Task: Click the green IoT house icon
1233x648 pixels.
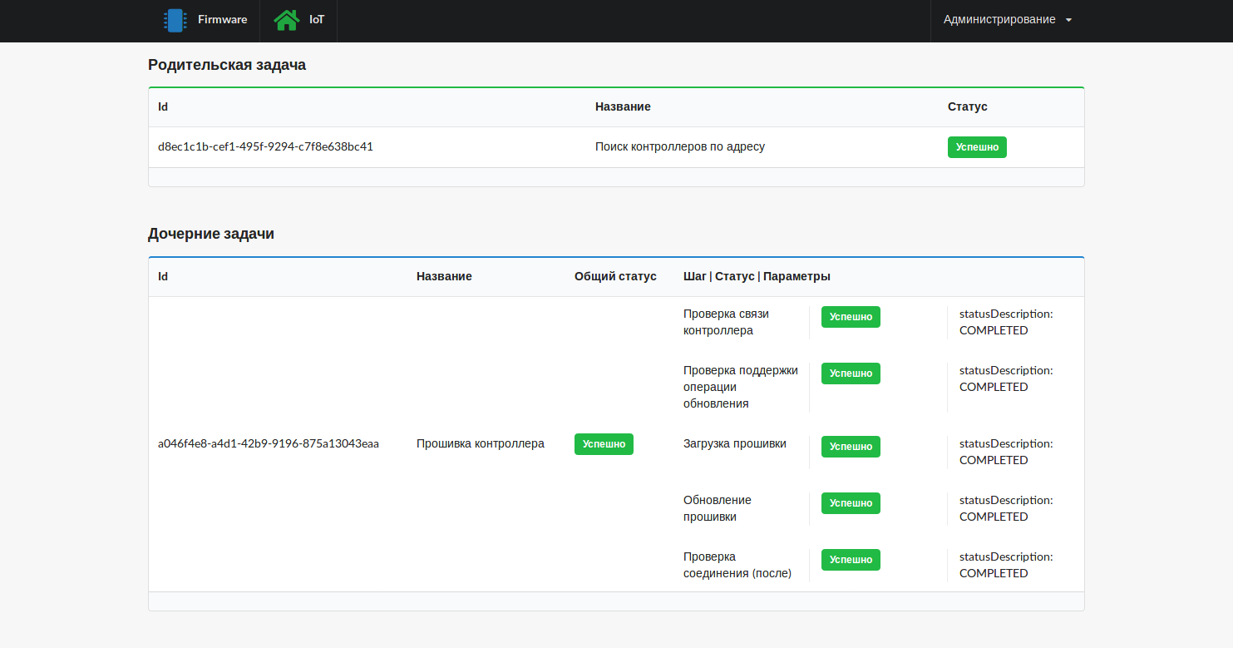Action: tap(286, 20)
